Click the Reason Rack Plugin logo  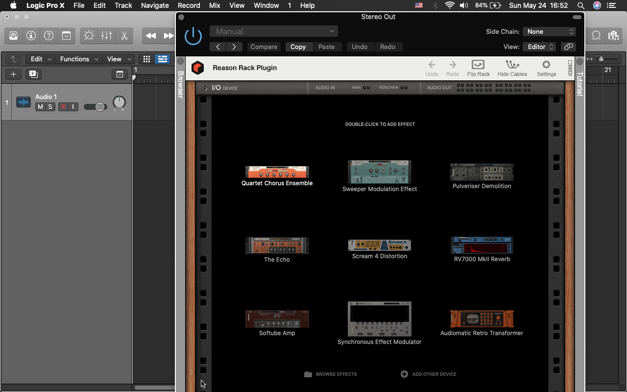(x=197, y=68)
